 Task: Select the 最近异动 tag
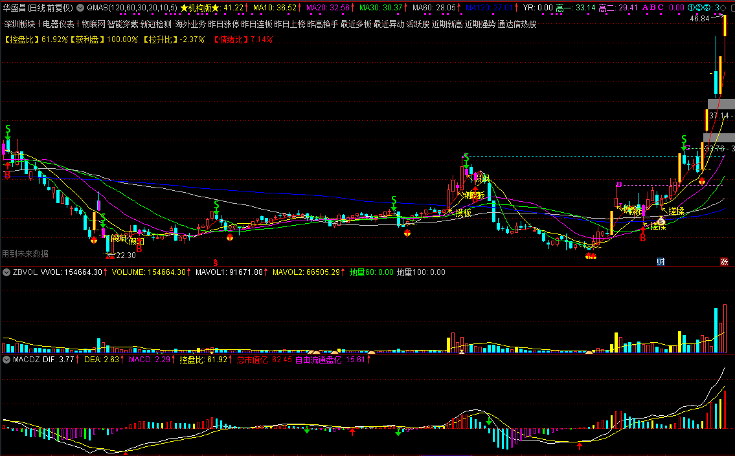click(x=389, y=24)
